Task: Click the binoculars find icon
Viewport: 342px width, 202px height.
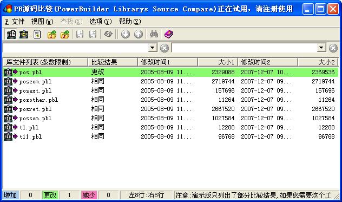Action: coord(154,34)
